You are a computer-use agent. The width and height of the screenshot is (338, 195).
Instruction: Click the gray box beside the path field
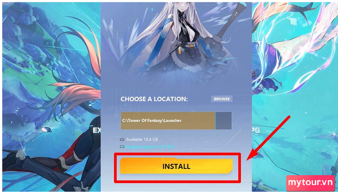click(224, 121)
